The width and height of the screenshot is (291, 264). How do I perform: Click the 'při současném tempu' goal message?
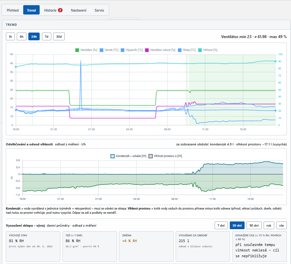click(x=257, y=250)
